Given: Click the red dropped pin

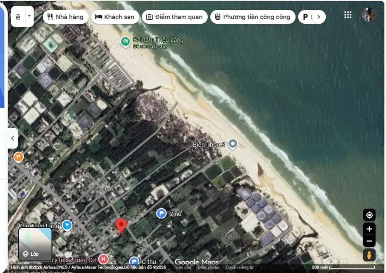Looking at the screenshot, I should click(121, 226).
